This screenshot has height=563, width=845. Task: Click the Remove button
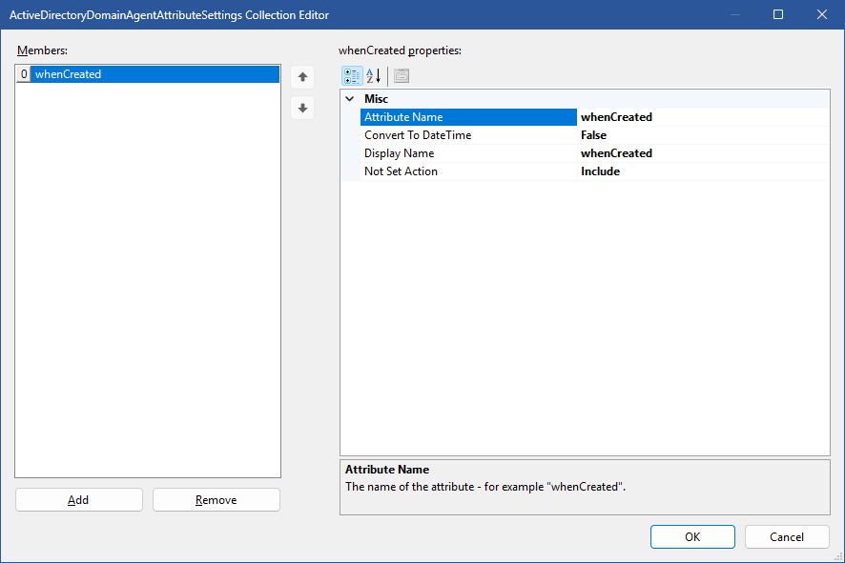click(x=216, y=500)
